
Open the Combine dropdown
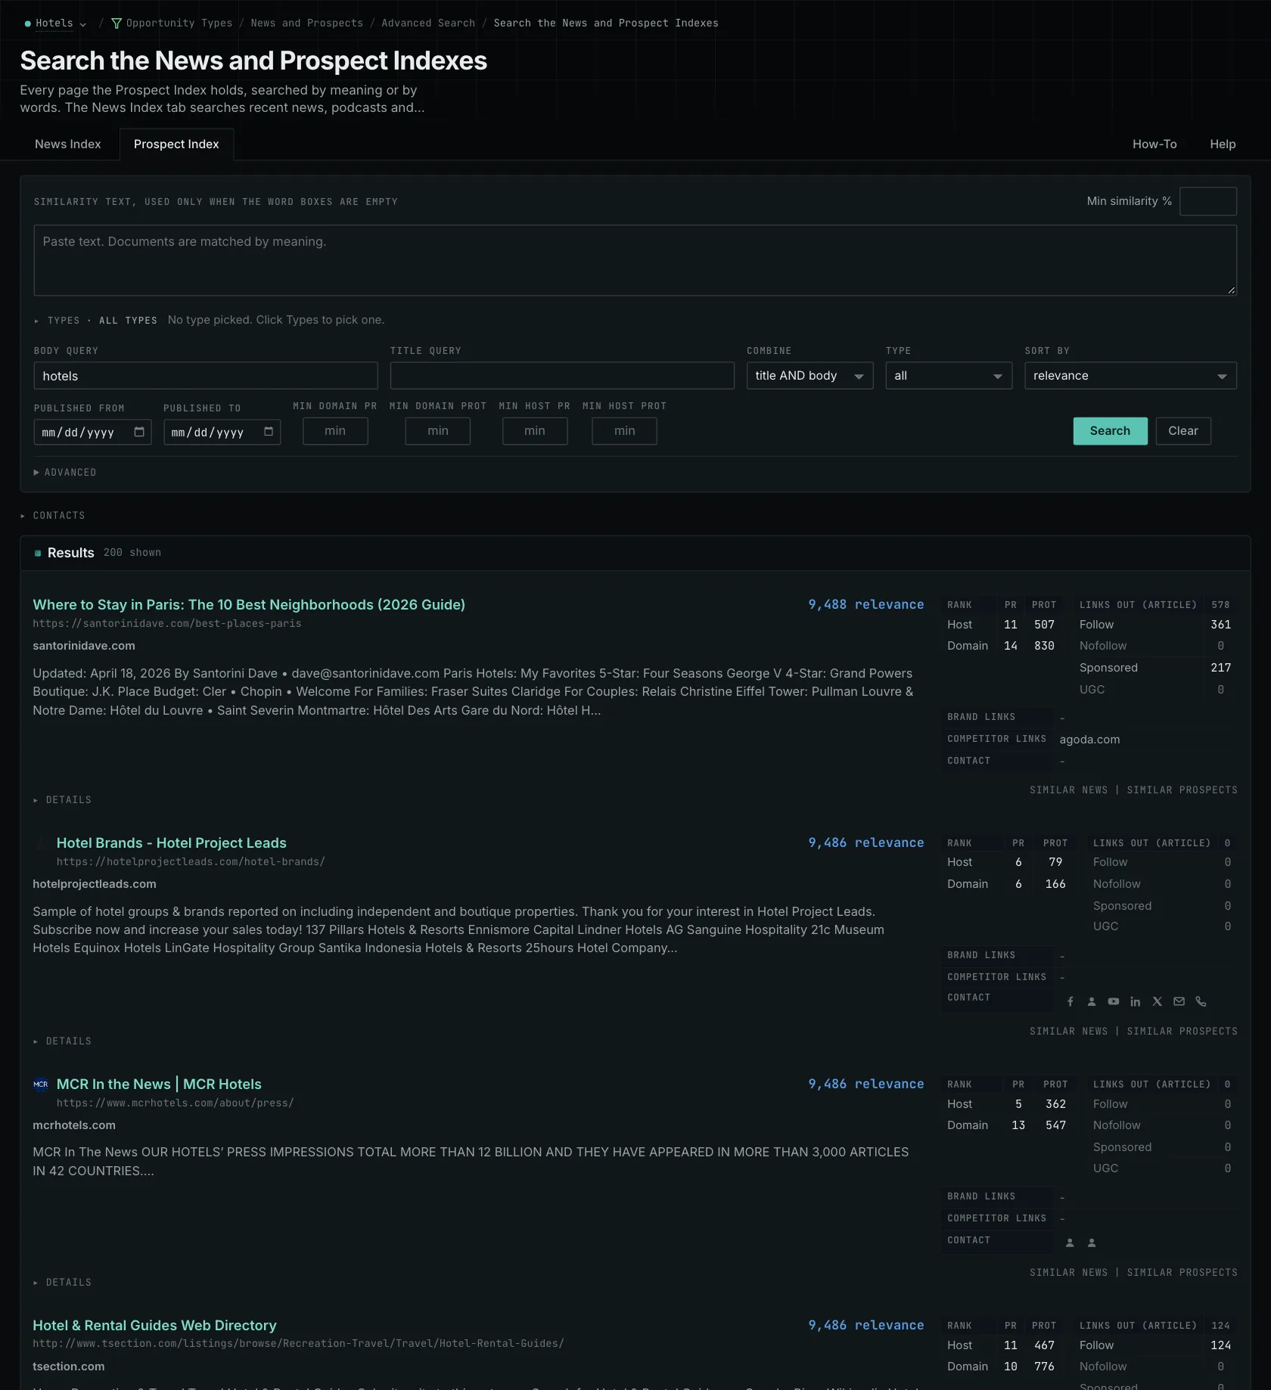tap(810, 376)
